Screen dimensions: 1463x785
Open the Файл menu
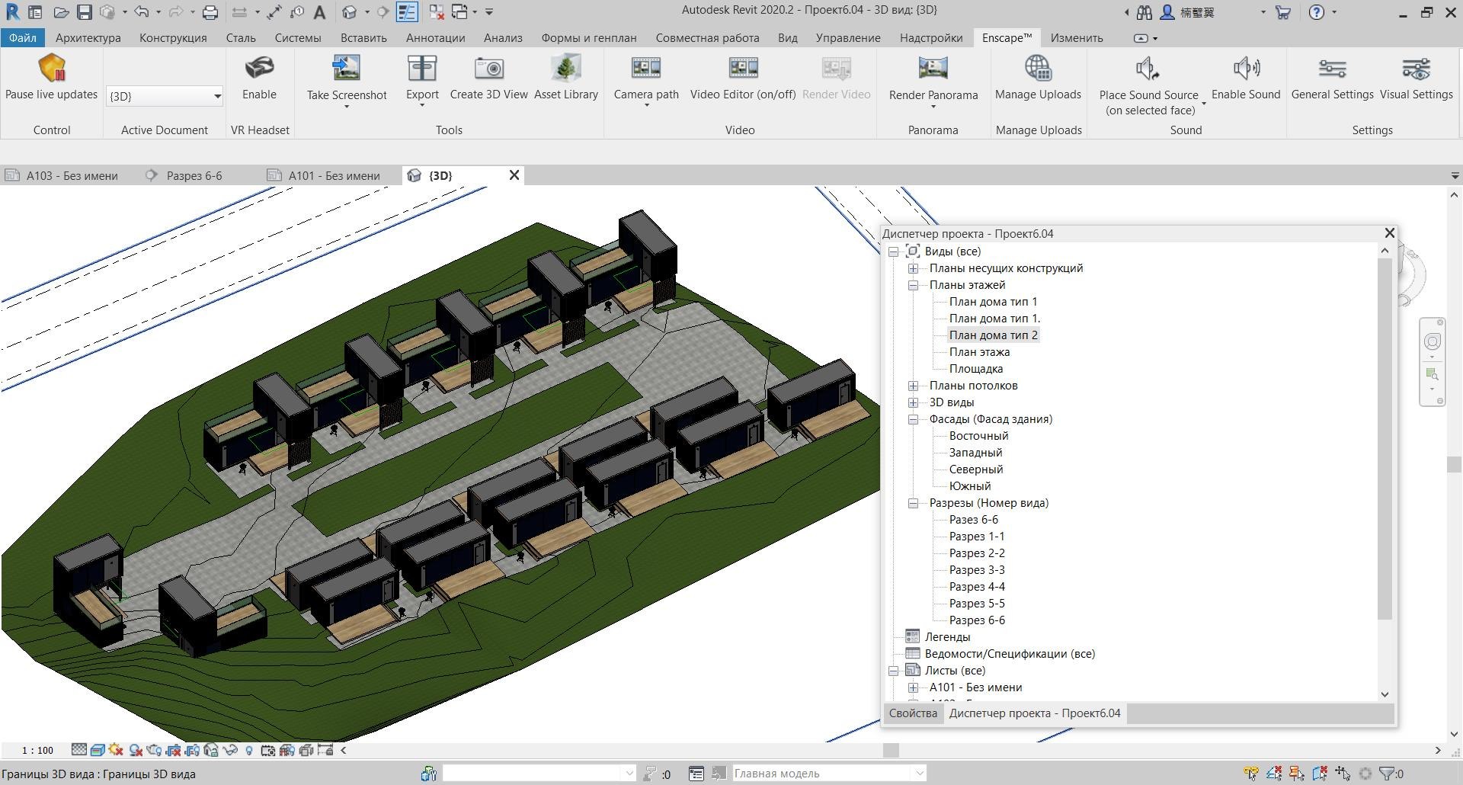point(22,37)
